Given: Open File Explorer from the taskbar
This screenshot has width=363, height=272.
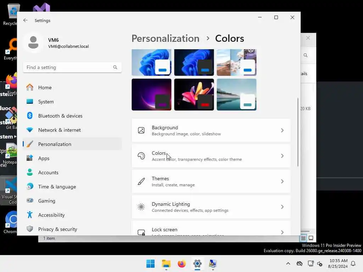Looking at the screenshot, I should pyautogui.click(x=166, y=263).
